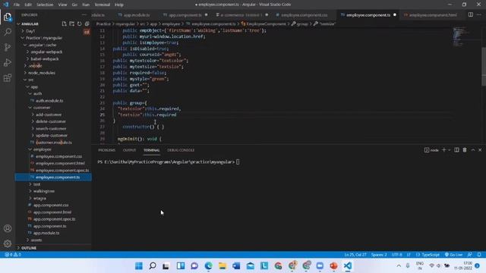Image resolution: width=486 pixels, height=273 pixels.
Task: Collapse the src folder
Action: coord(30,80)
